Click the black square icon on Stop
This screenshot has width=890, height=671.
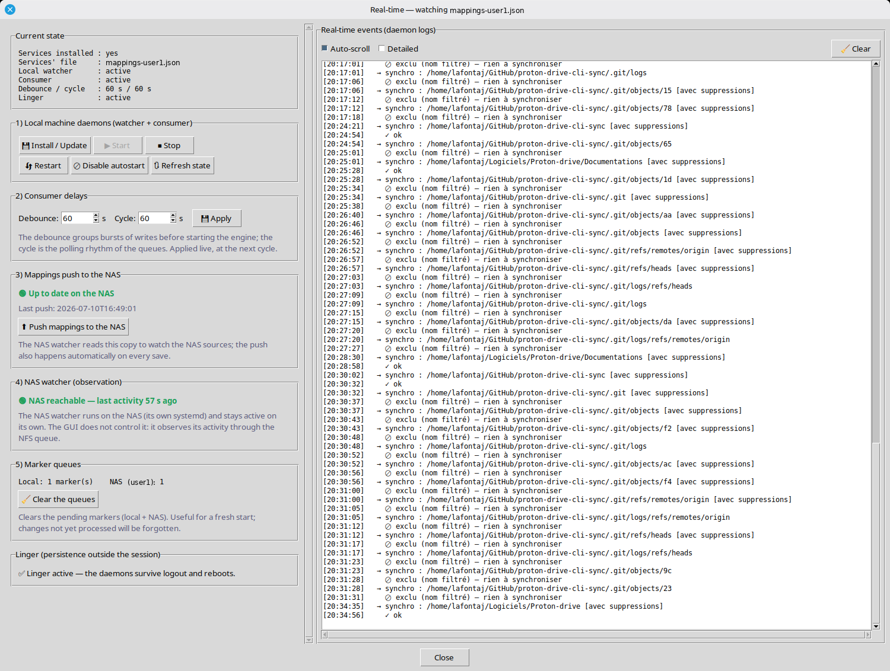(160, 146)
